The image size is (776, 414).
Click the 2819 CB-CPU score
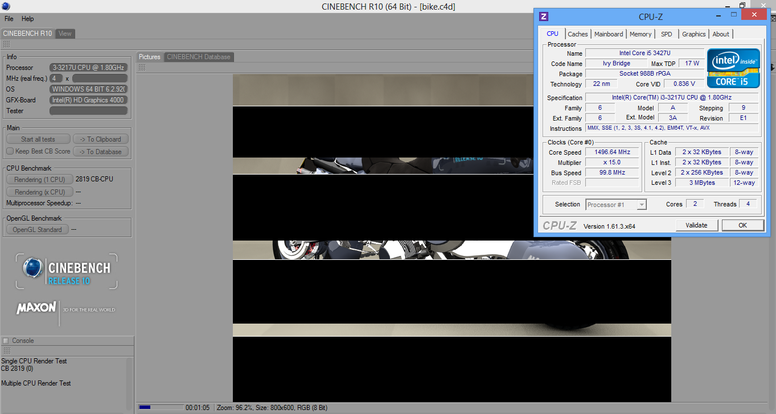(95, 179)
